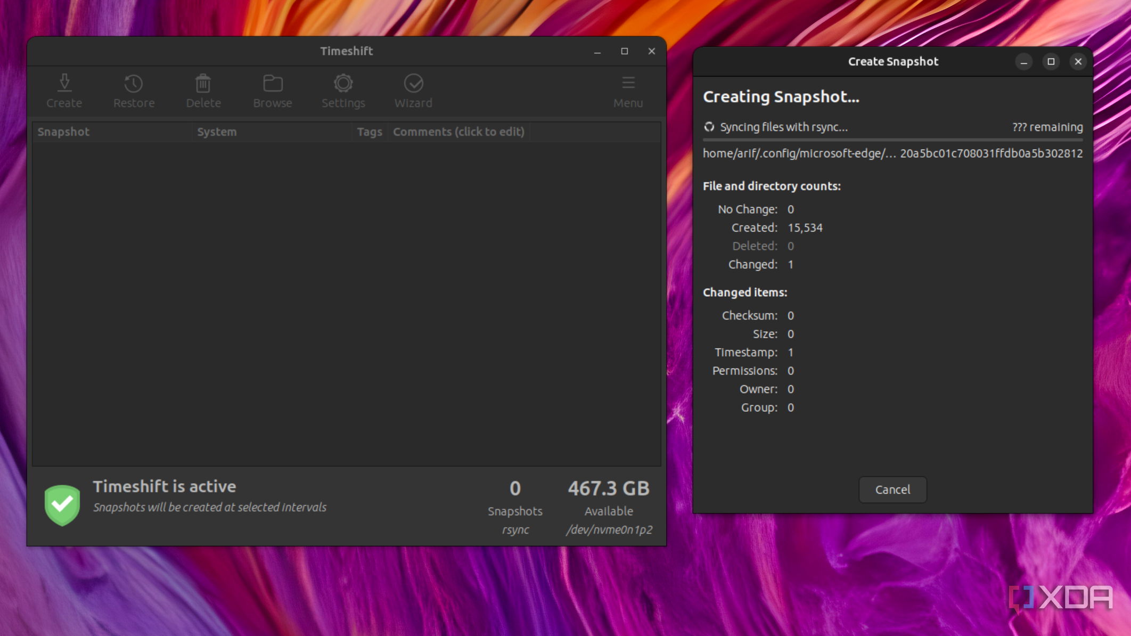Click the green shield status icon

[x=62, y=505]
